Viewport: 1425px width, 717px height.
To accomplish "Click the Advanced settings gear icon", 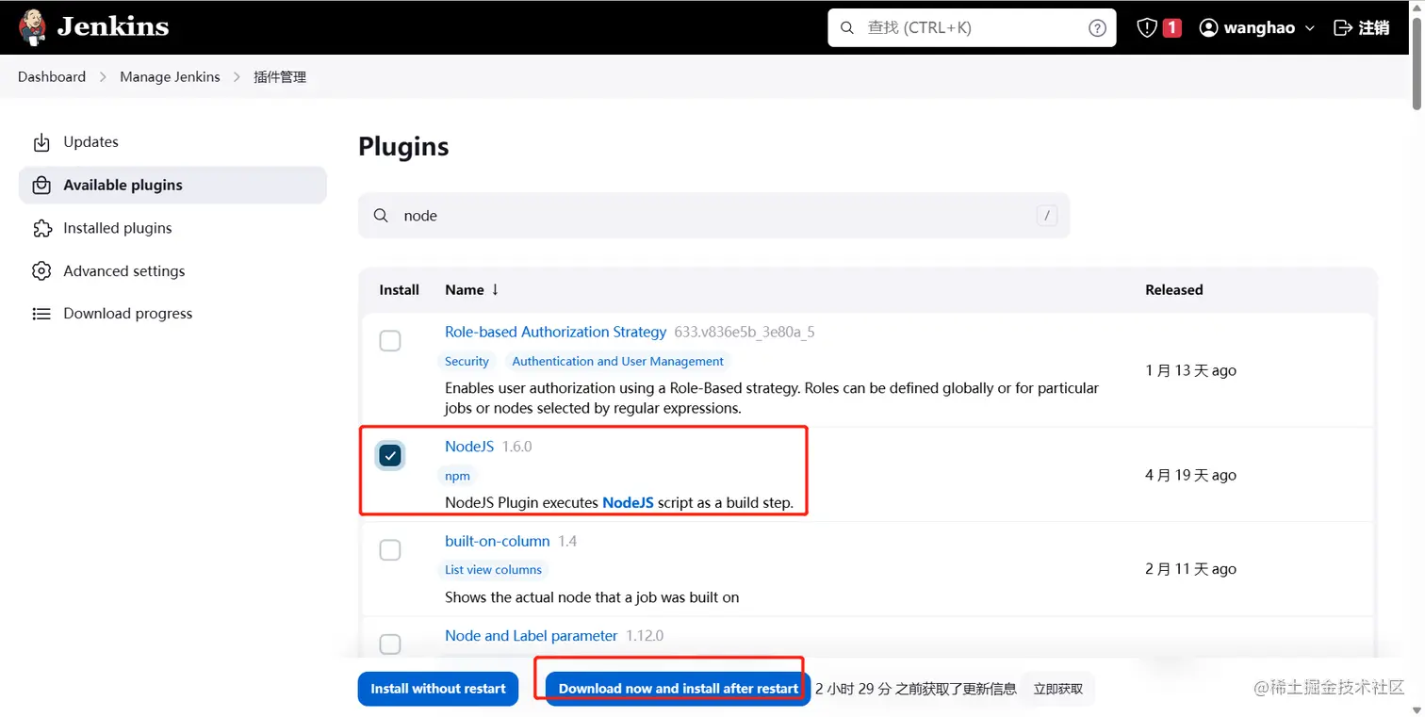I will tap(41, 271).
